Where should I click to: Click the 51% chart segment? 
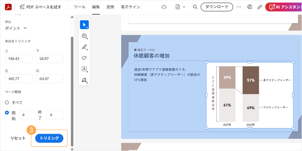pos(250,80)
